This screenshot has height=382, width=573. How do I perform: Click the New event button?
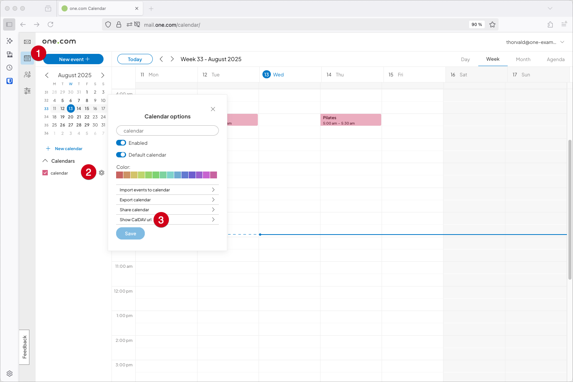73,59
